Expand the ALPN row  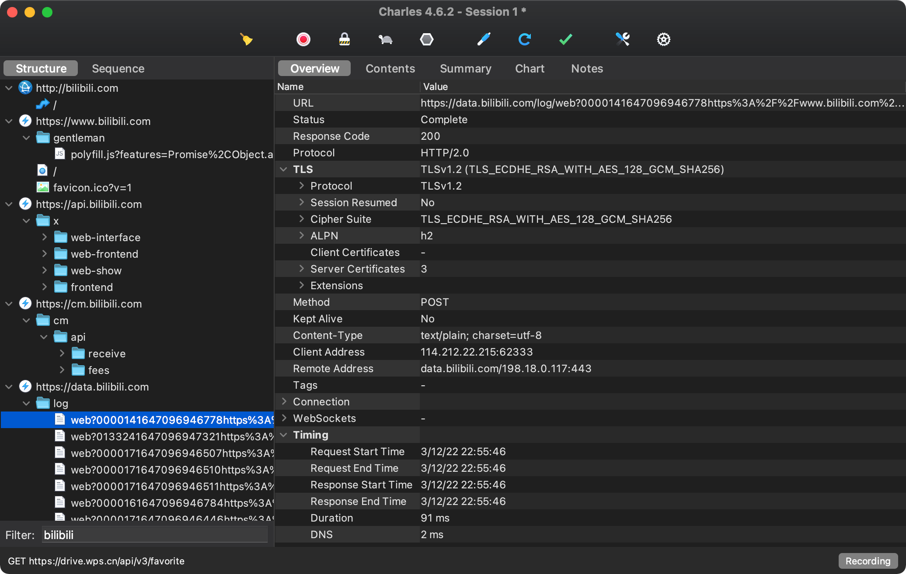click(301, 235)
